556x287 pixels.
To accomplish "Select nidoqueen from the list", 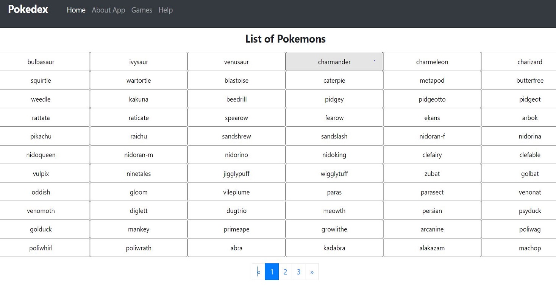I will click(x=41, y=155).
